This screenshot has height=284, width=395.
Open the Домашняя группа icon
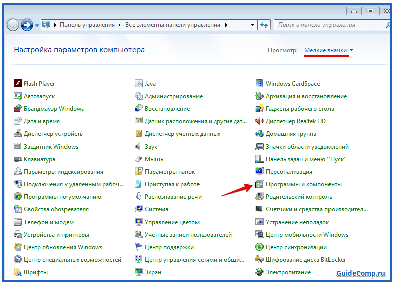259,134
